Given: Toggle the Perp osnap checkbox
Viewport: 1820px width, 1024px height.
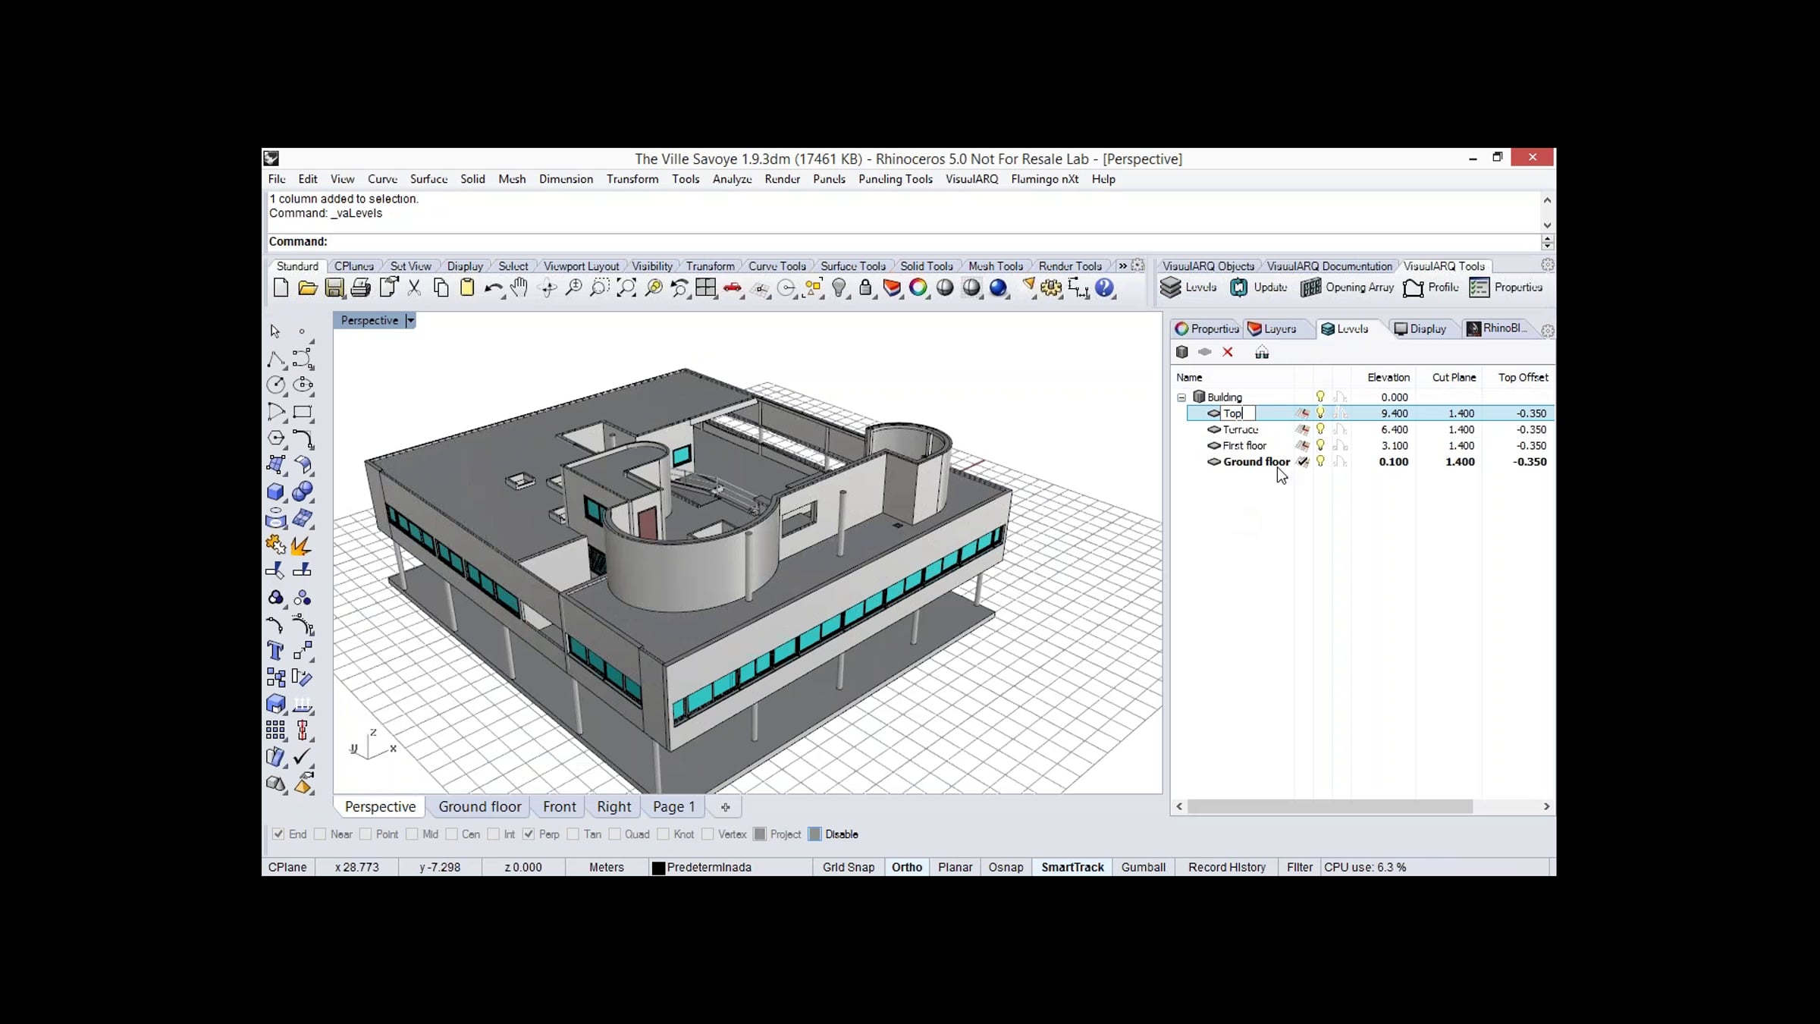Looking at the screenshot, I should [x=529, y=834].
